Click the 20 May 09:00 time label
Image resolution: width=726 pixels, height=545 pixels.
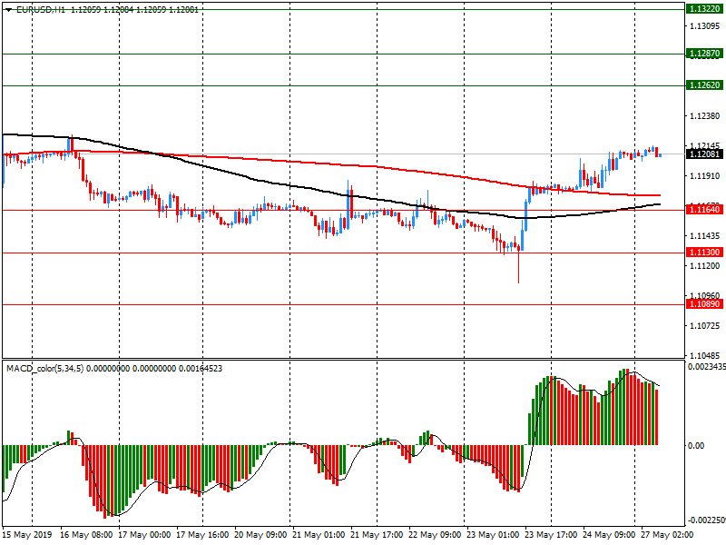260,535
